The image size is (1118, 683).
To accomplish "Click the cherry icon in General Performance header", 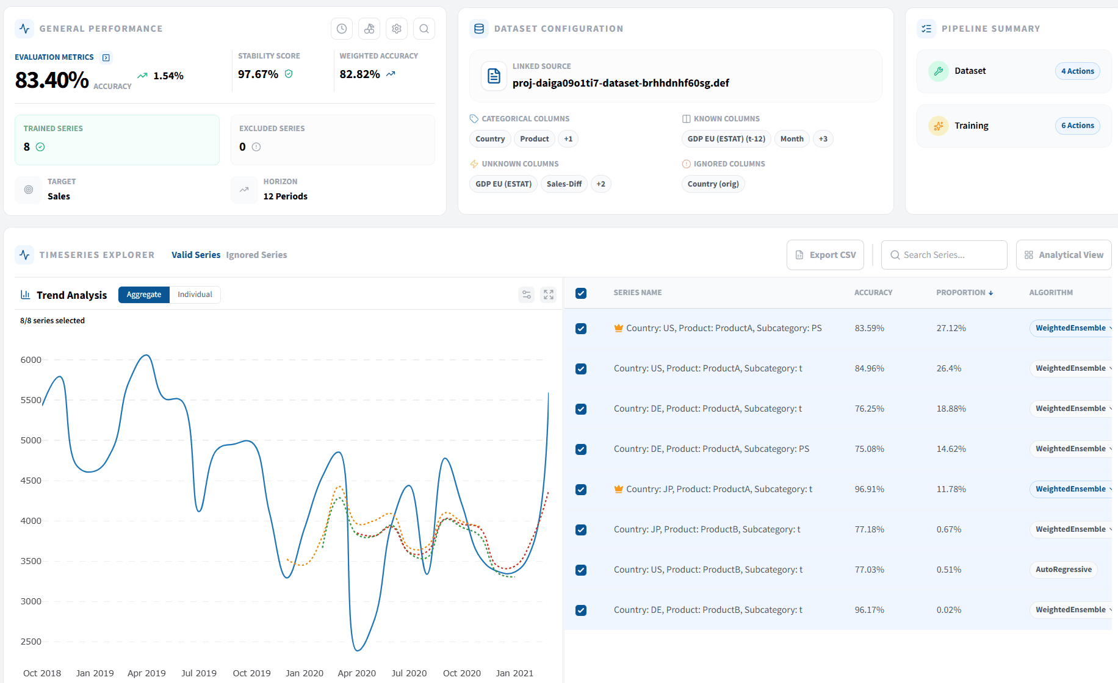I will click(x=369, y=29).
